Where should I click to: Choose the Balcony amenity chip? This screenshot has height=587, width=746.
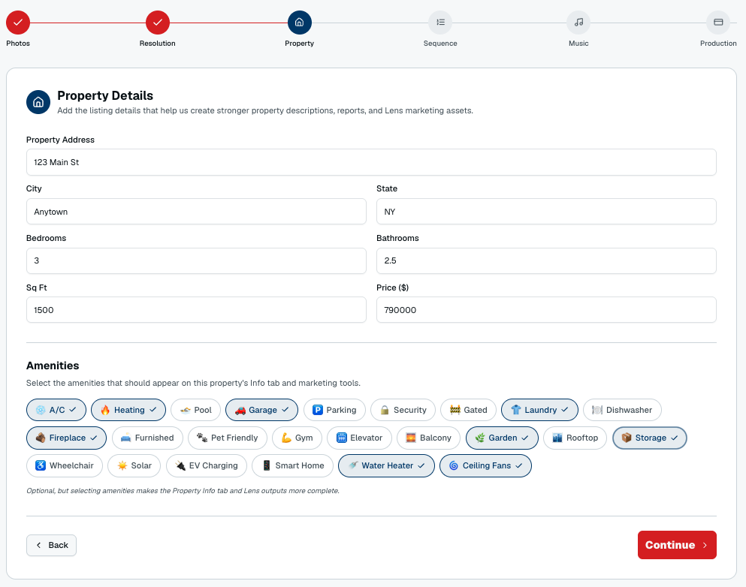click(x=428, y=438)
